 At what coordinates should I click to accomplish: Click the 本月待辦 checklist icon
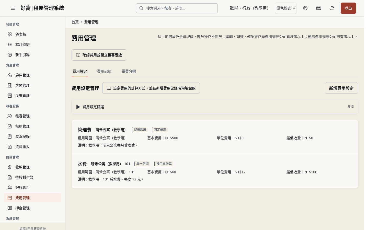pyautogui.click(x=10, y=44)
